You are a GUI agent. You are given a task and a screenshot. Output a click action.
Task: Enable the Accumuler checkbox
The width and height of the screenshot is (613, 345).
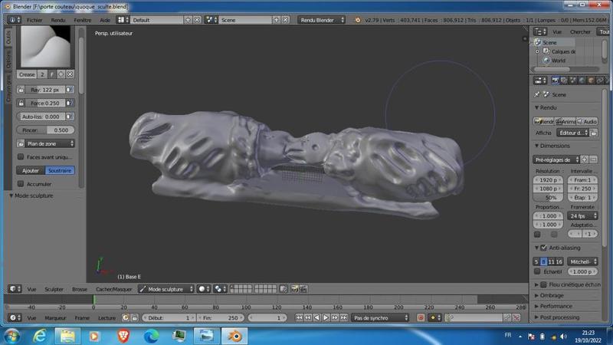21,184
